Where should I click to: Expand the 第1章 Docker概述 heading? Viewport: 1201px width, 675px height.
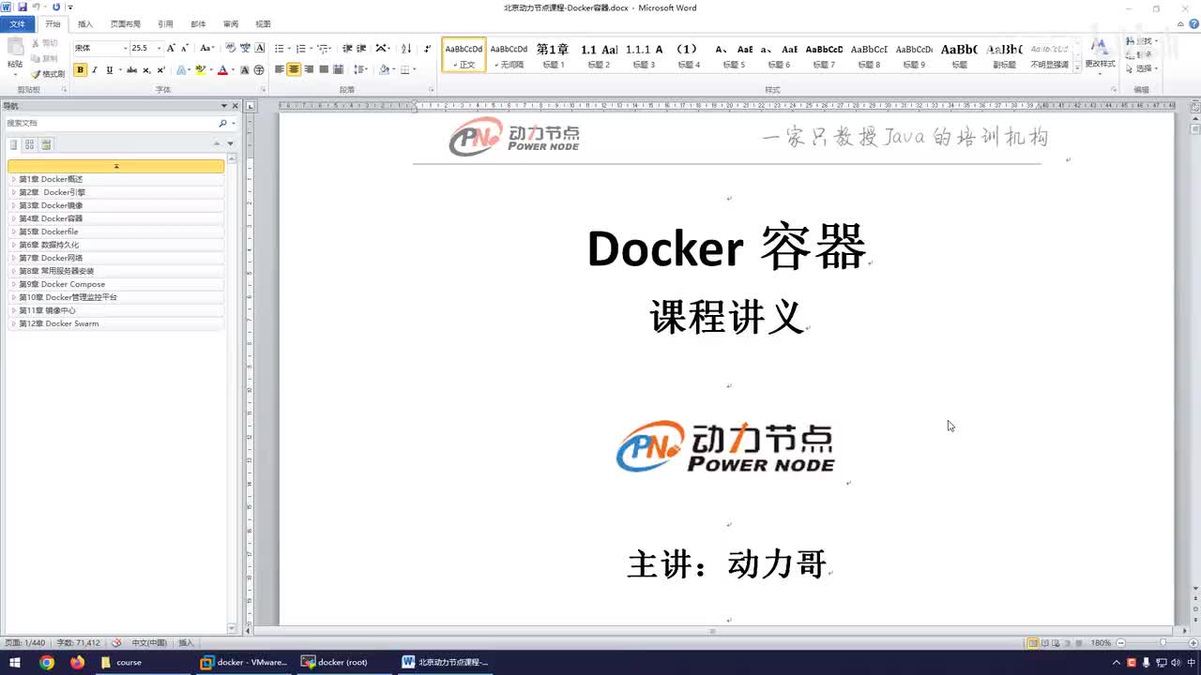[x=13, y=179]
